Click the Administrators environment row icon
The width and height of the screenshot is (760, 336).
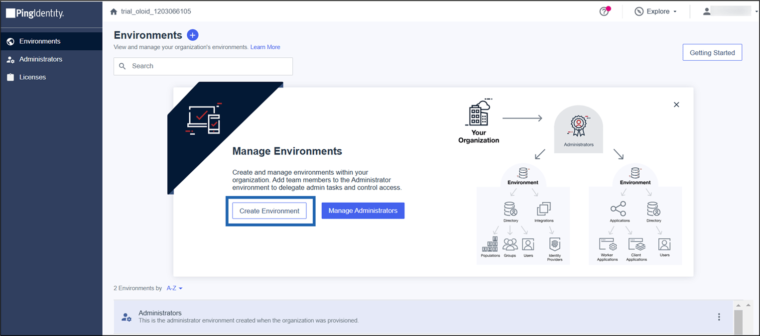[127, 317]
